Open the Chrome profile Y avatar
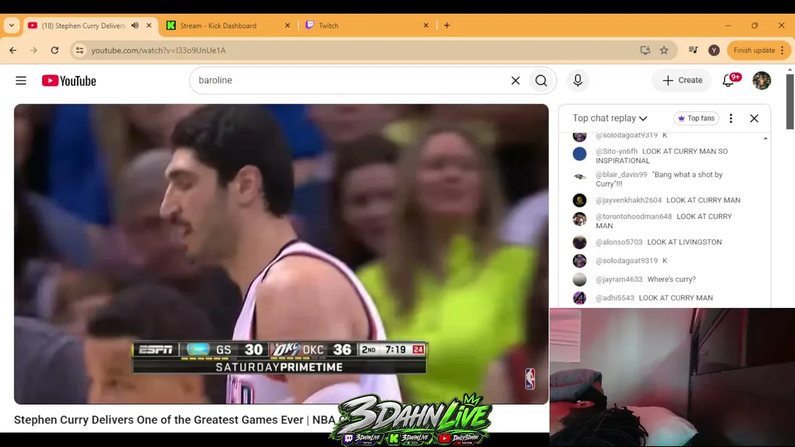795x447 pixels. 714,50
